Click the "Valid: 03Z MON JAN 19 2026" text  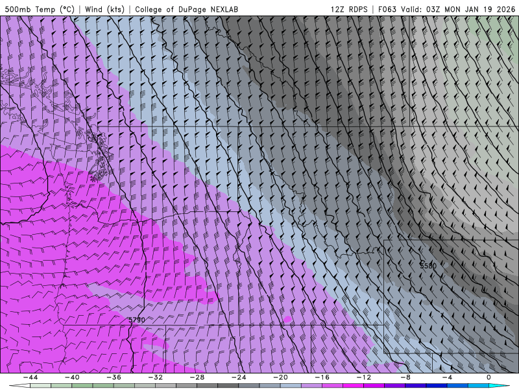coord(458,9)
